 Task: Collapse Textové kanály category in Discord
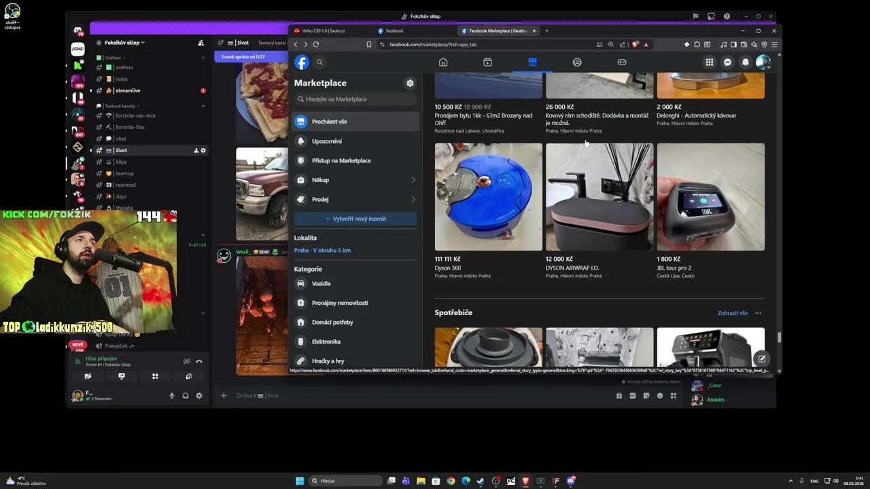[x=119, y=106]
